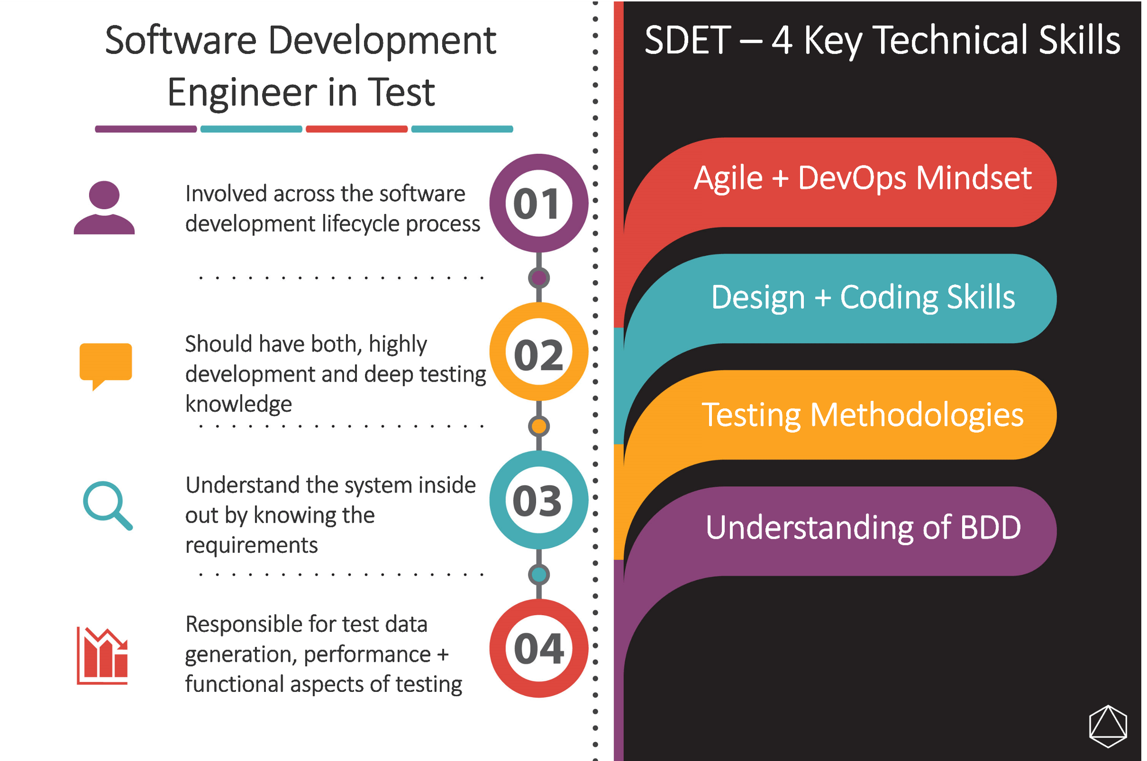
Task: Select the orange 02 step circle
Action: 538,352
